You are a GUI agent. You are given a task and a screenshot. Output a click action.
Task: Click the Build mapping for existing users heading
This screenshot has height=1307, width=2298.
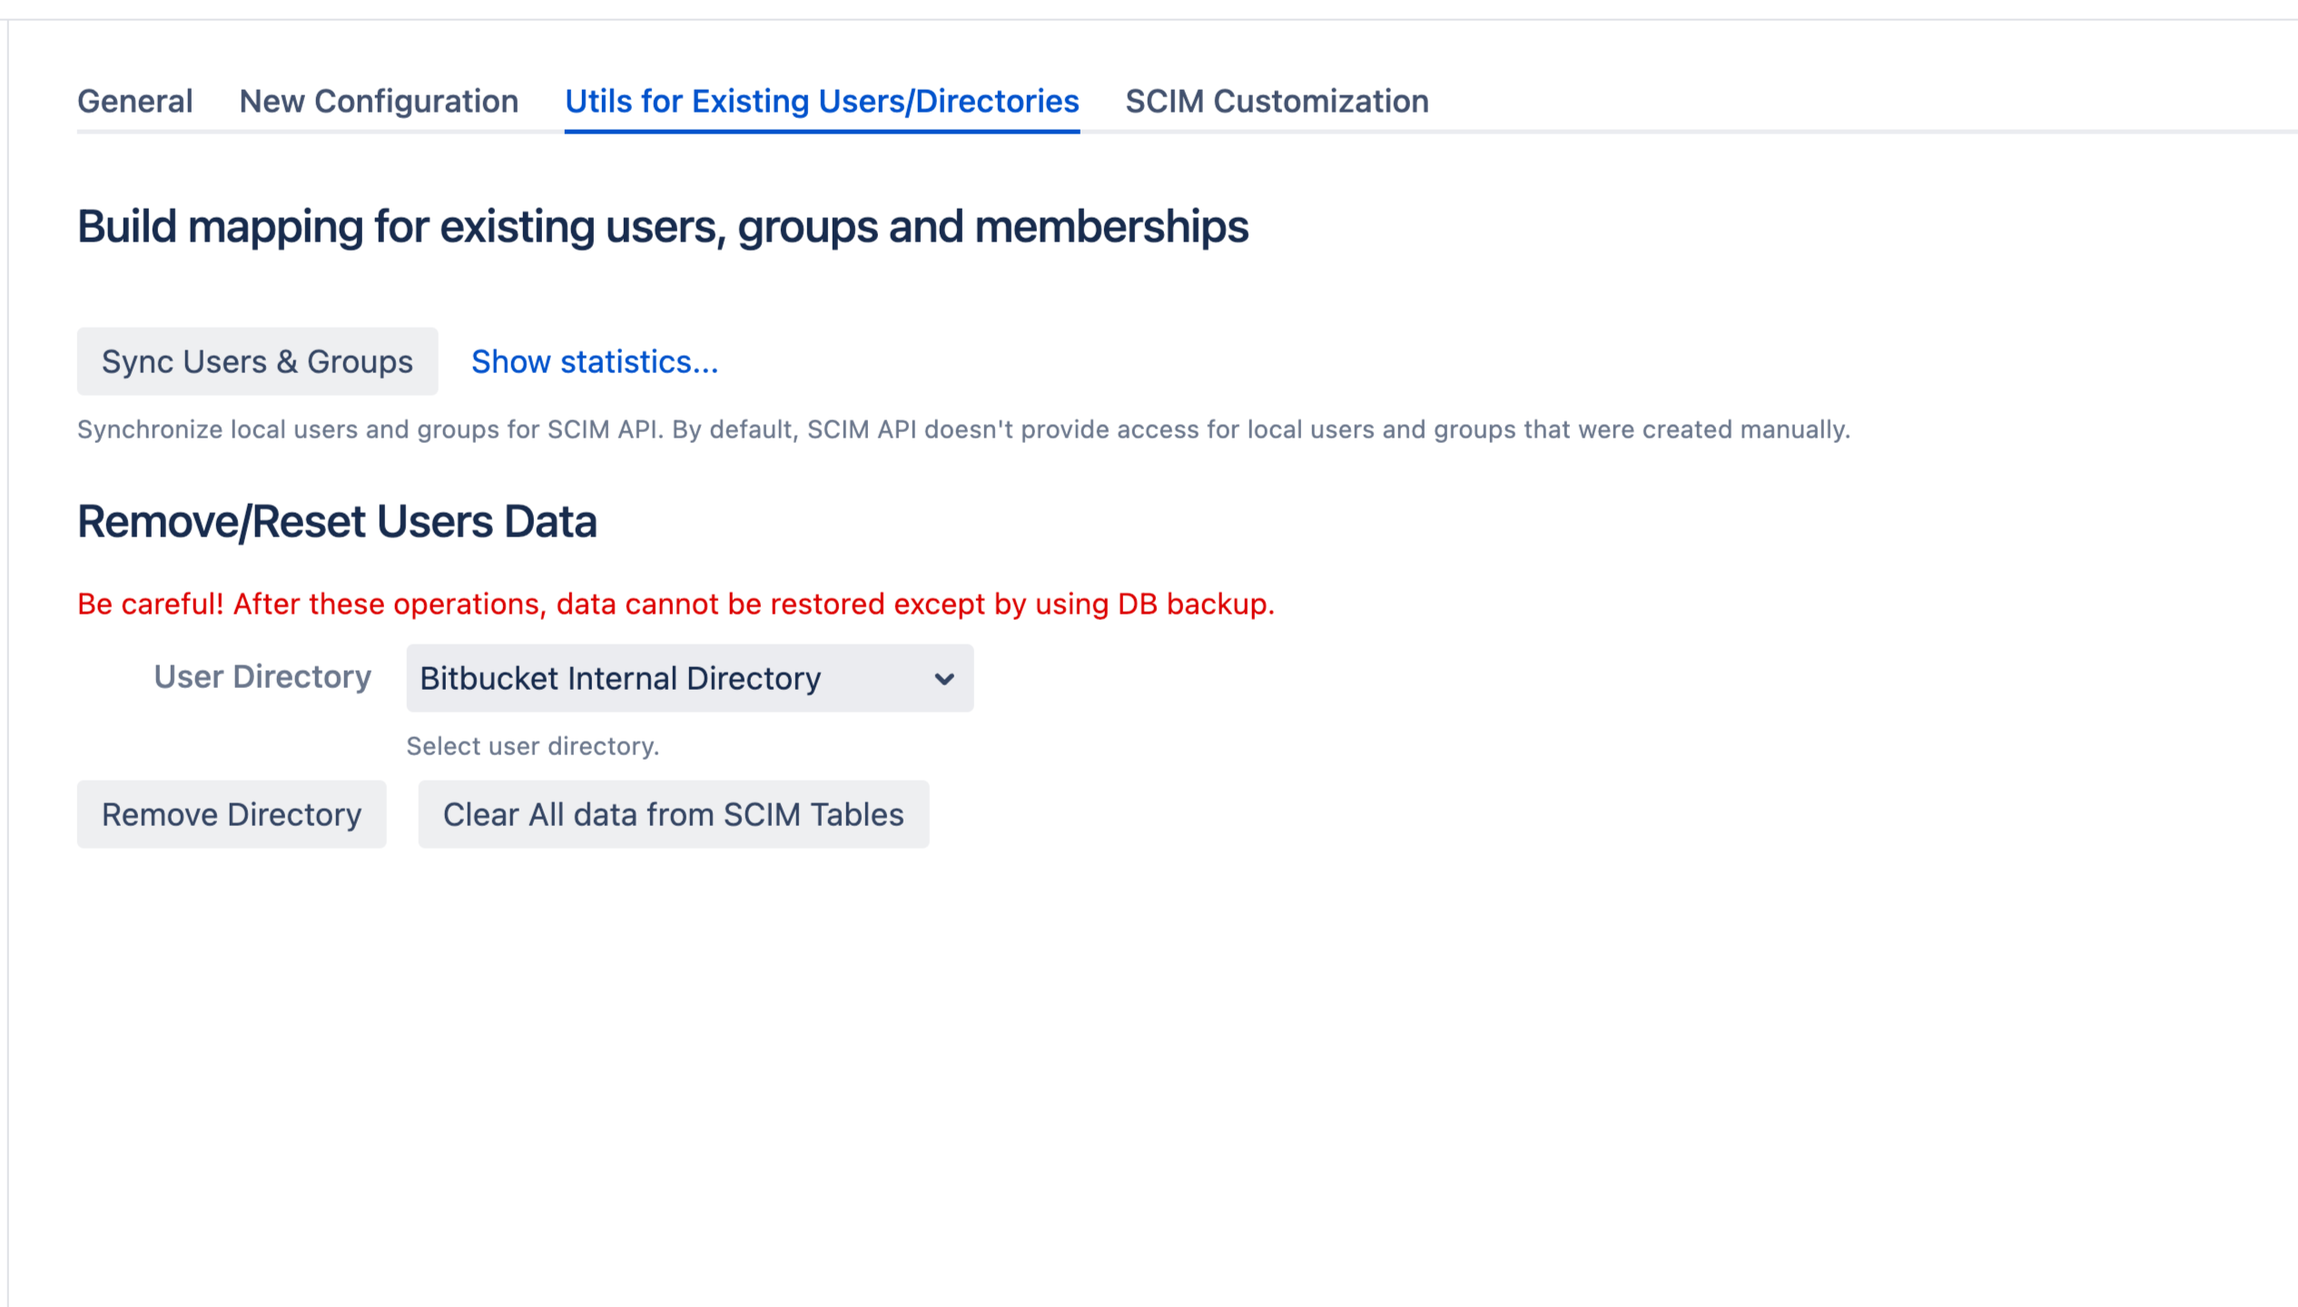click(x=662, y=226)
